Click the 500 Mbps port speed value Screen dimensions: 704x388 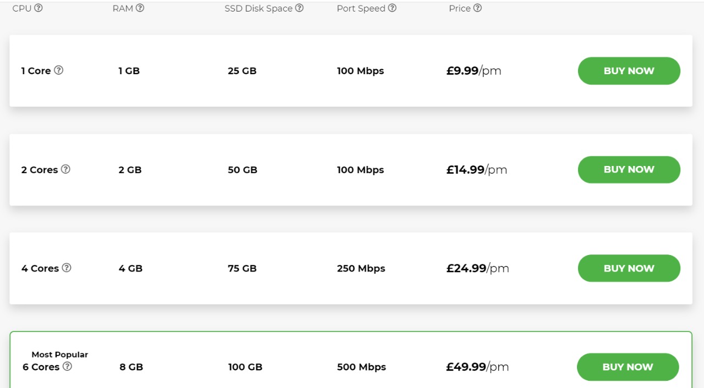click(361, 367)
